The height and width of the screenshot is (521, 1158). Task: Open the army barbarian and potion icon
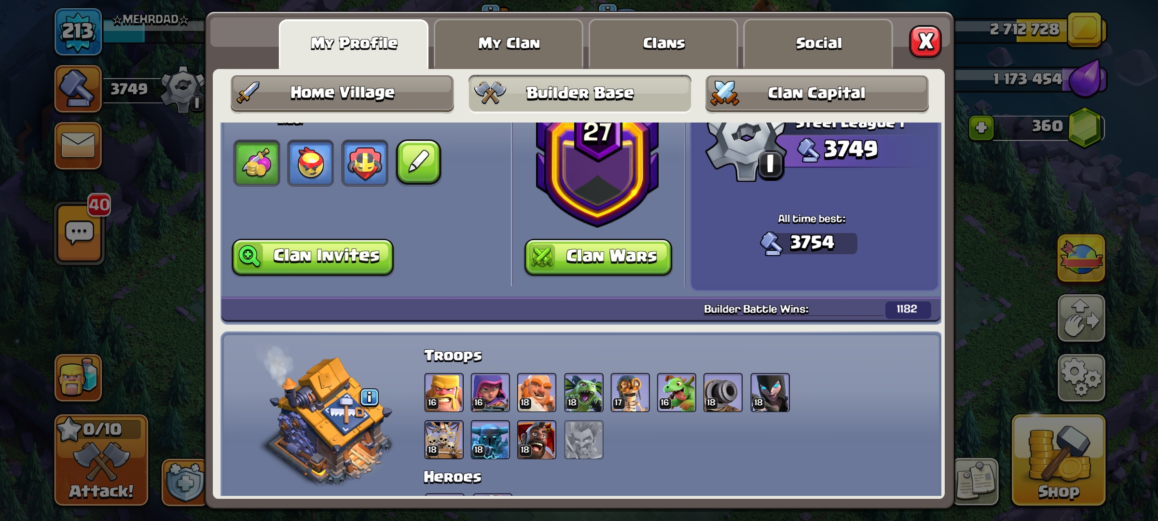[78, 378]
